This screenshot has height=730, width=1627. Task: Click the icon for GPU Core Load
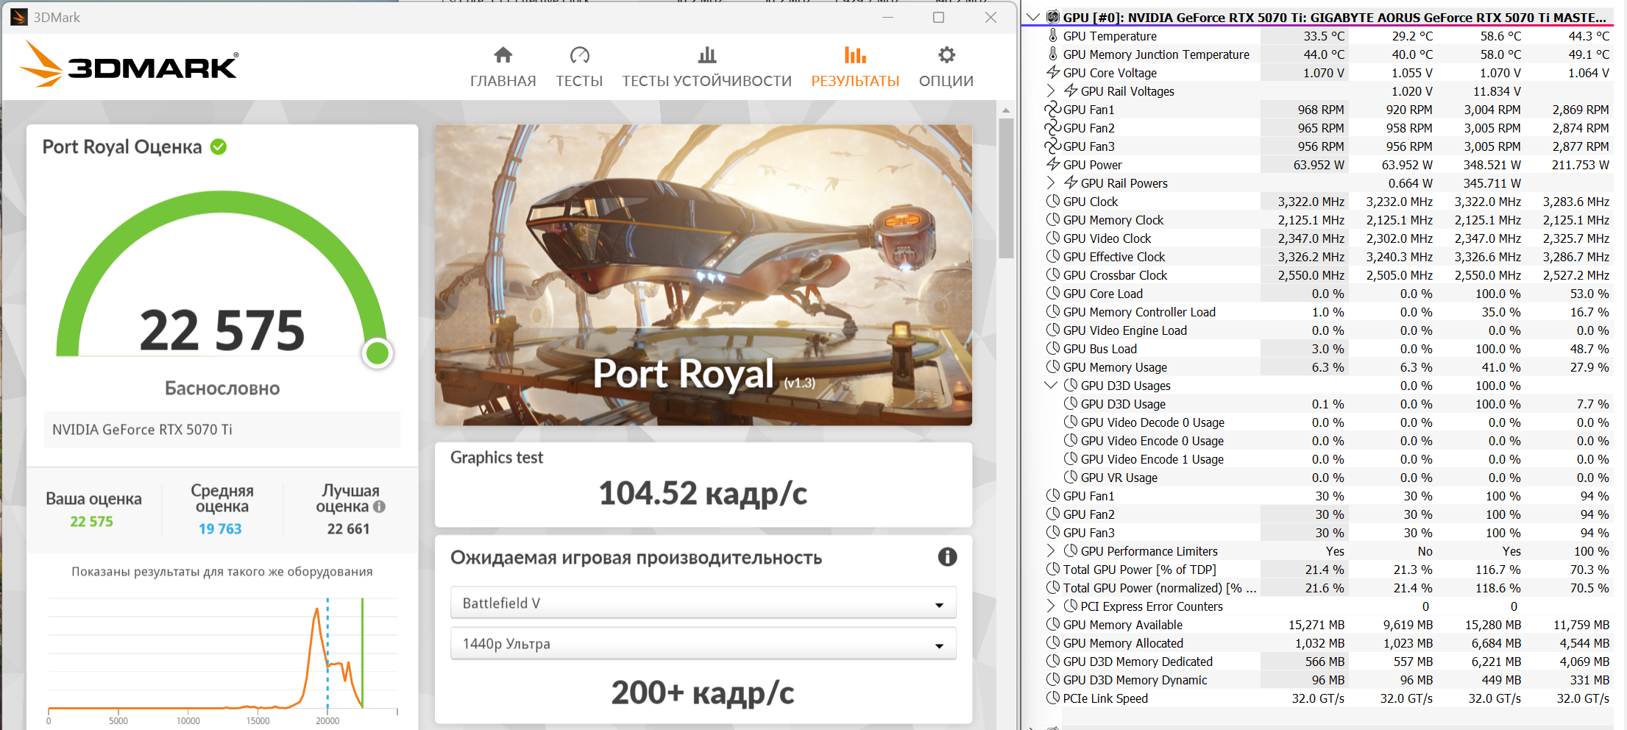click(x=1053, y=293)
